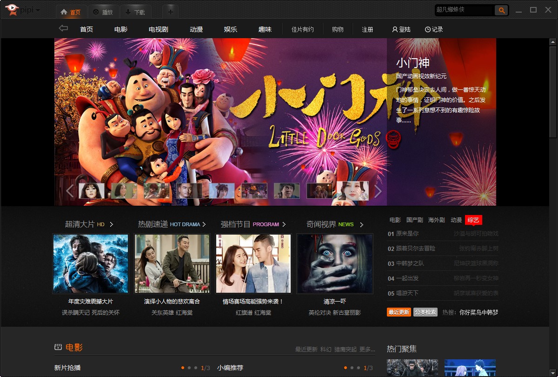Select first pagination dot under 新片抢播
This screenshot has height=377, width=558.
pyautogui.click(x=183, y=368)
